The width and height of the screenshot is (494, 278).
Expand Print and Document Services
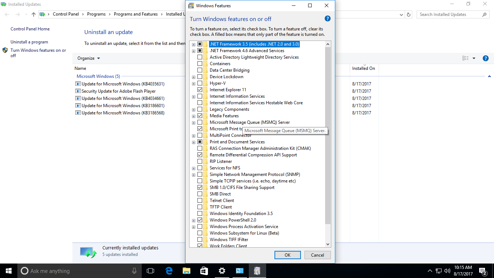click(194, 142)
